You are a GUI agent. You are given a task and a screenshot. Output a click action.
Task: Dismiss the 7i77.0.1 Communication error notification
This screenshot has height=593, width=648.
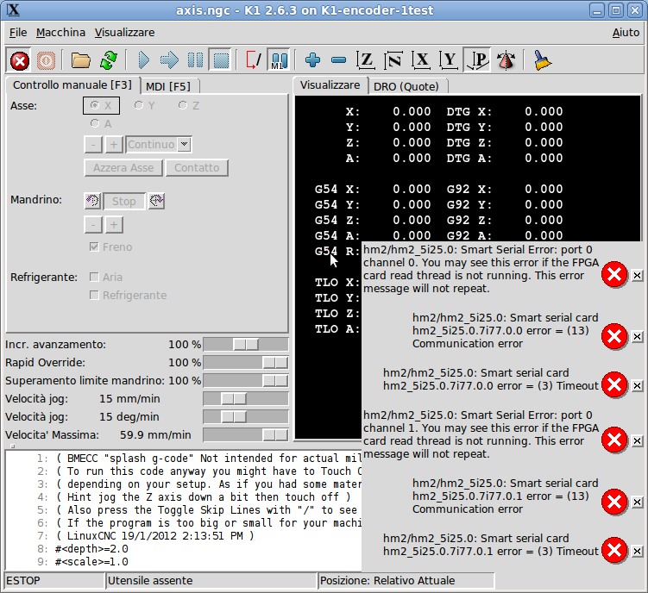click(x=638, y=502)
